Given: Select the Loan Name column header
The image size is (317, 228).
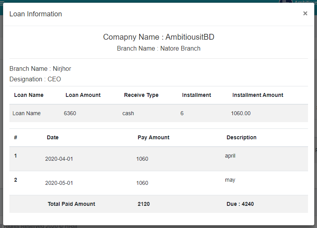Looking at the screenshot, I should [29, 95].
